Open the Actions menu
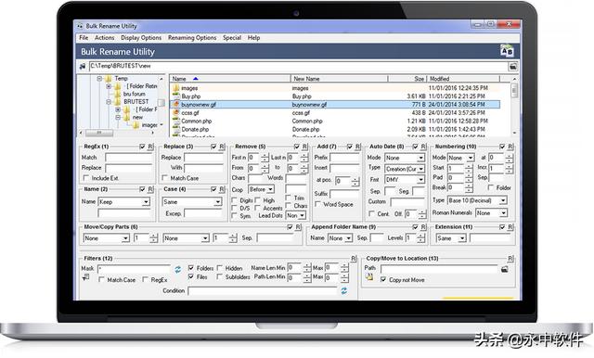Viewport: 594px width, 358px height. click(104, 38)
